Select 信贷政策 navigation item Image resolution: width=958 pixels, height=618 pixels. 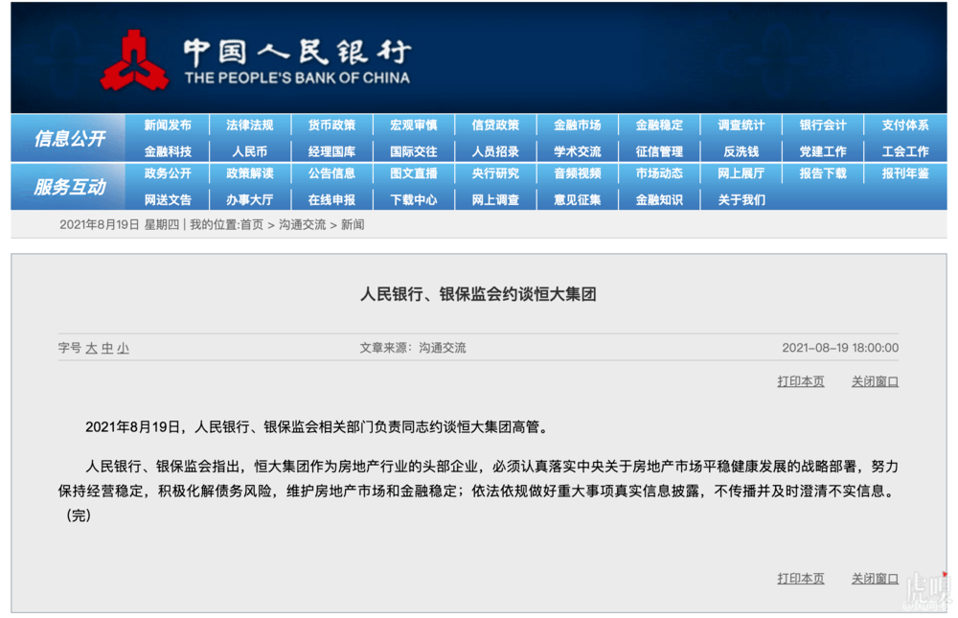coord(495,126)
